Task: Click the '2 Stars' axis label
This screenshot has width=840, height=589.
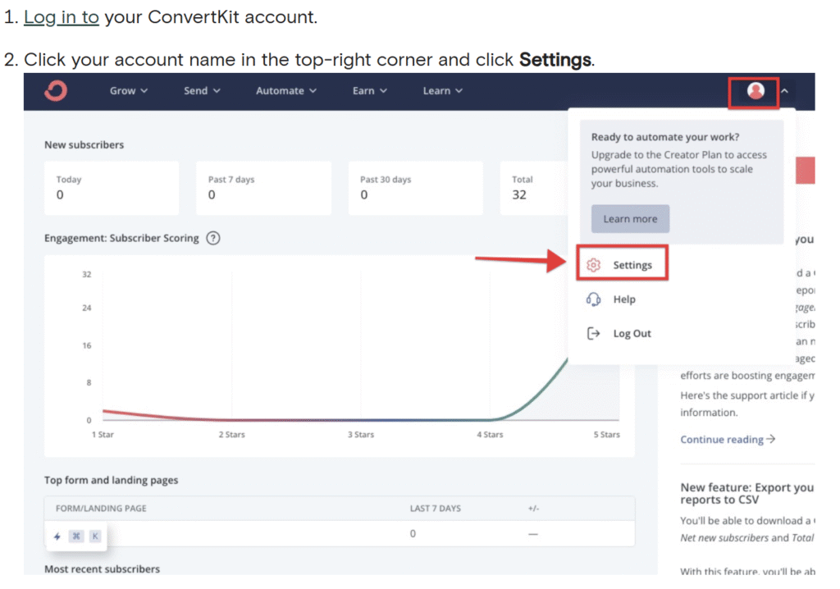Action: point(231,435)
